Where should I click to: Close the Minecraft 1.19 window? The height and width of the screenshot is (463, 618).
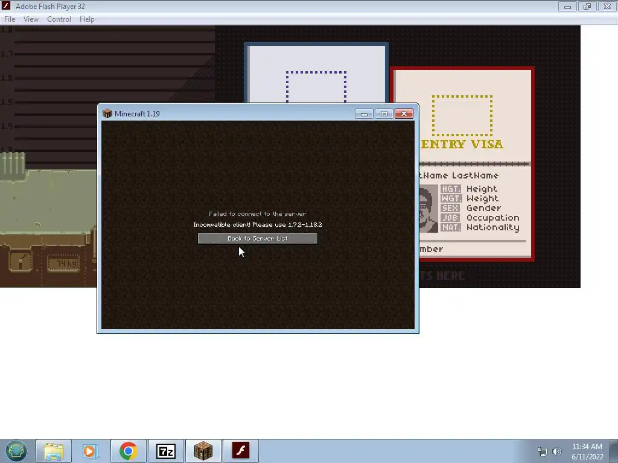pyautogui.click(x=404, y=114)
